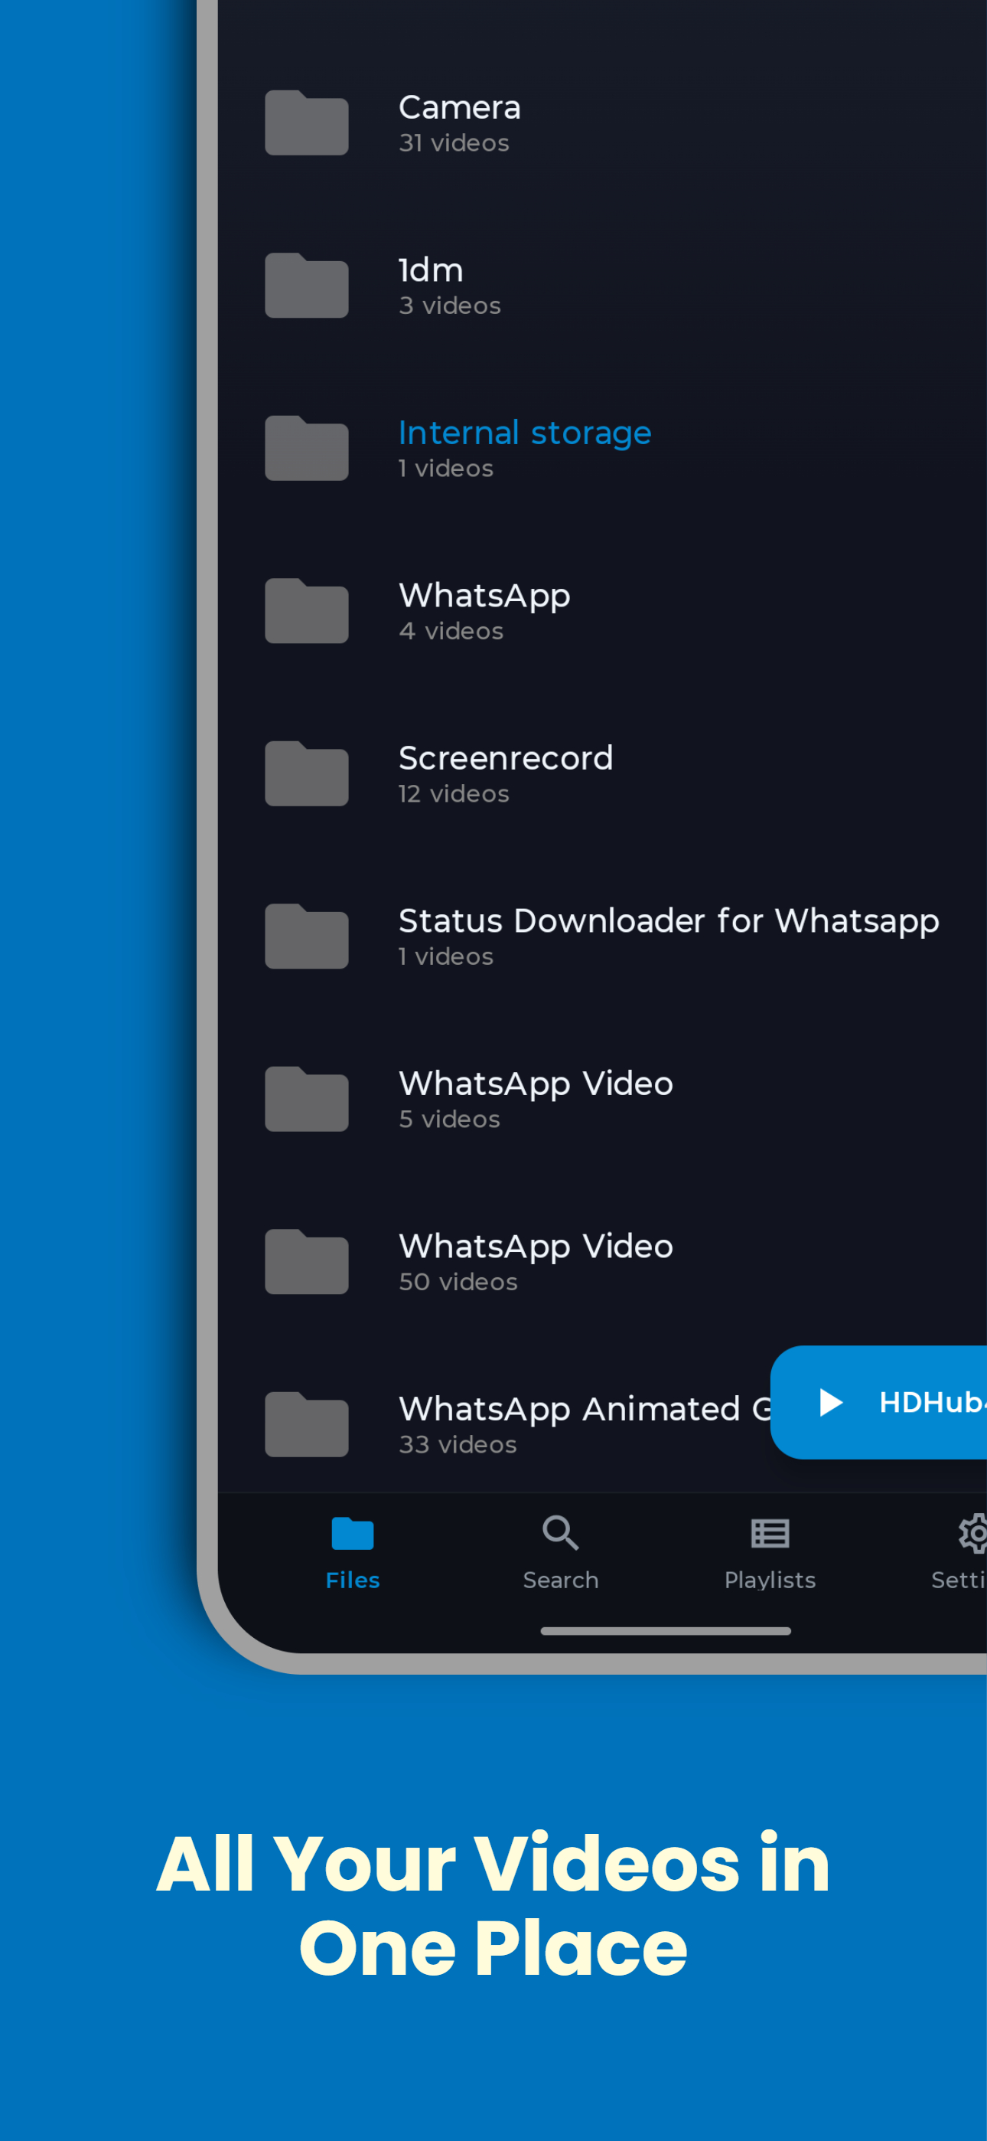Screen dimensions: 987x2141
Task: Select the Screenrecord folder name
Action: tap(506, 758)
